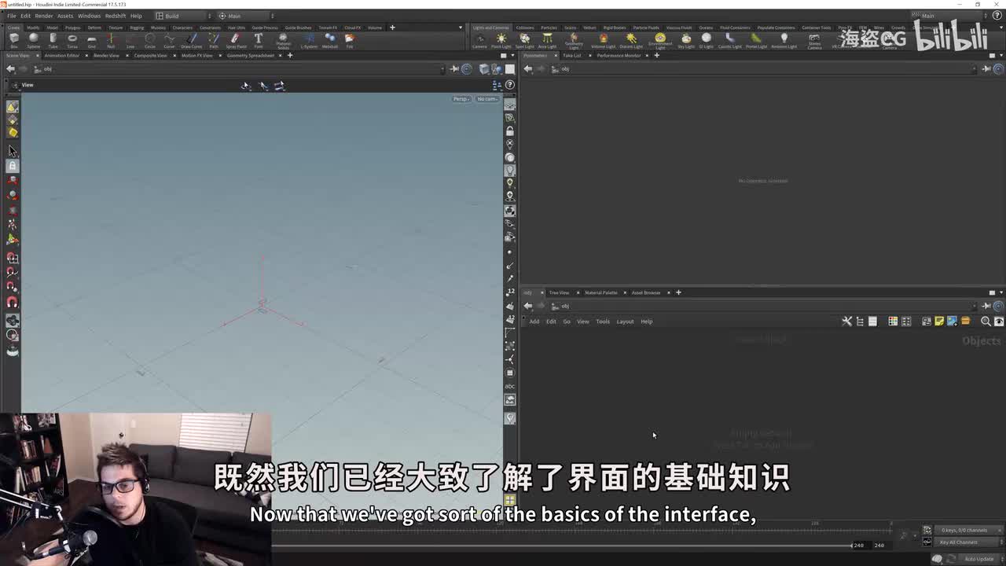Add a new tab to scene view pane
This screenshot has height=566, width=1006.
click(290, 55)
